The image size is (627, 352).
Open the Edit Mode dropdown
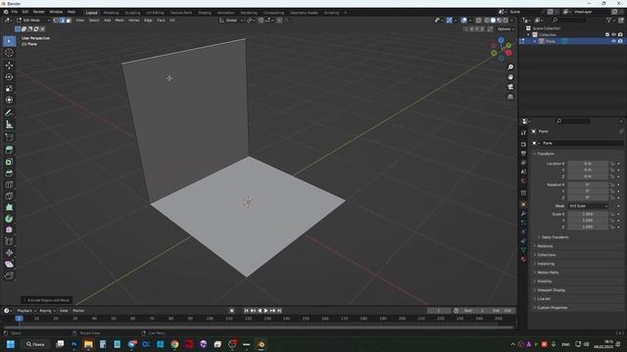[x=33, y=20]
